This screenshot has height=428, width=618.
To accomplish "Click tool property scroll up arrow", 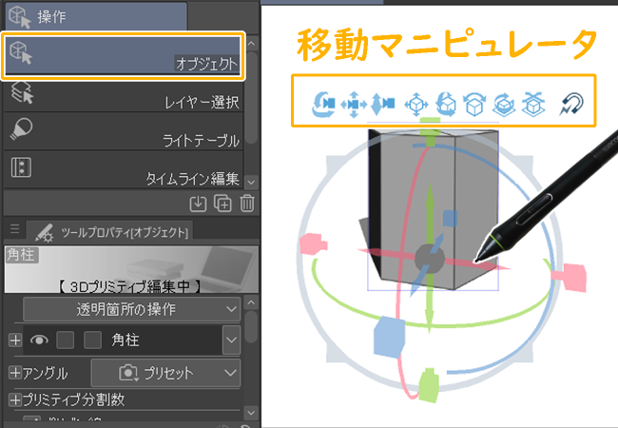I will click(x=251, y=303).
